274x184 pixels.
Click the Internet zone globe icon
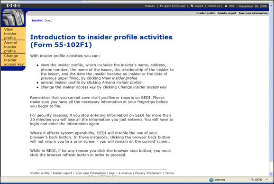211,180
